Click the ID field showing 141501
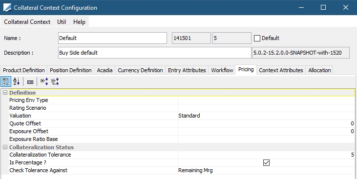 click(191, 38)
